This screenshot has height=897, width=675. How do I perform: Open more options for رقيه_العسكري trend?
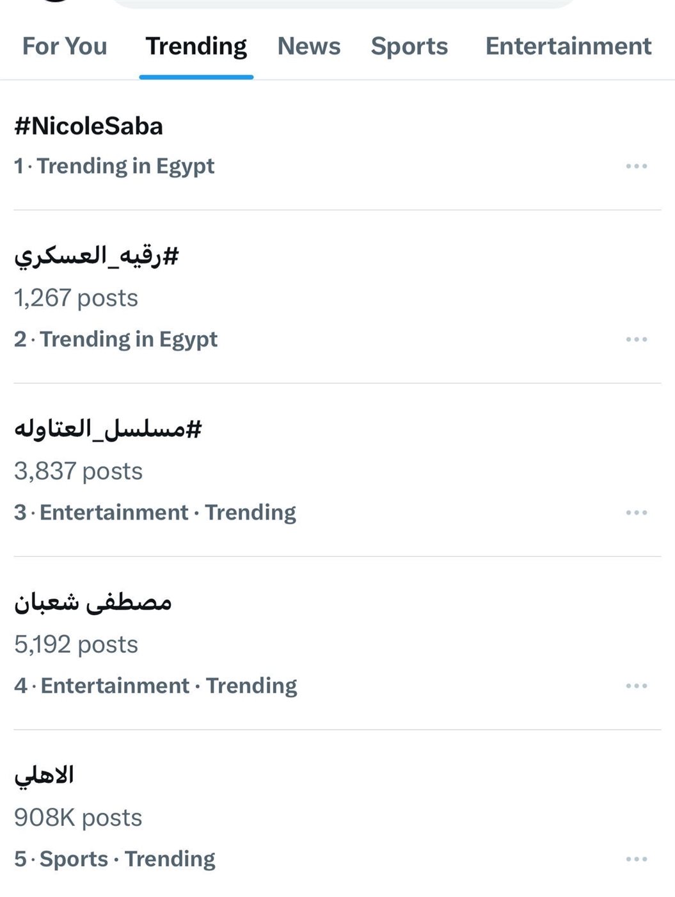point(636,339)
